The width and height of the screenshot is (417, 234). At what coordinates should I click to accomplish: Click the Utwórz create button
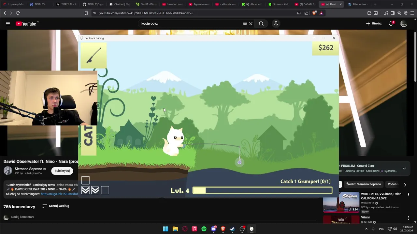[x=374, y=23]
